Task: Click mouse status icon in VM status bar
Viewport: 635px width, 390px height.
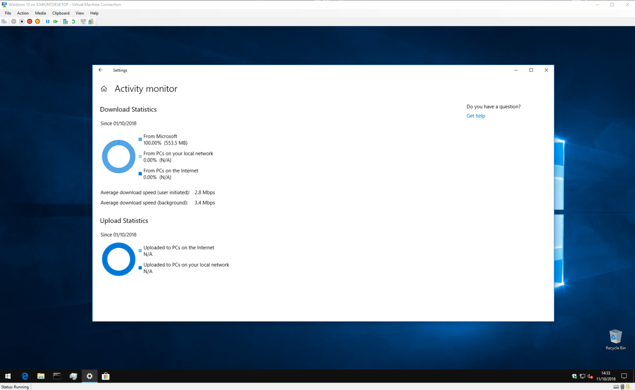Action: click(622, 387)
